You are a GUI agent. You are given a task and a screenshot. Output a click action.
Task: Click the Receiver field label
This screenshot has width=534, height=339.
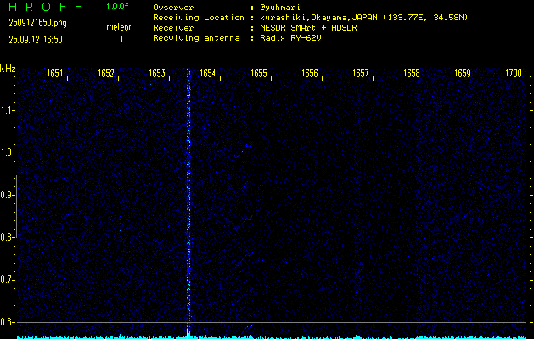tap(173, 28)
